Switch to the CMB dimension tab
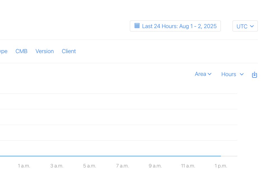Viewport: 271px width, 177px height. 21,51
